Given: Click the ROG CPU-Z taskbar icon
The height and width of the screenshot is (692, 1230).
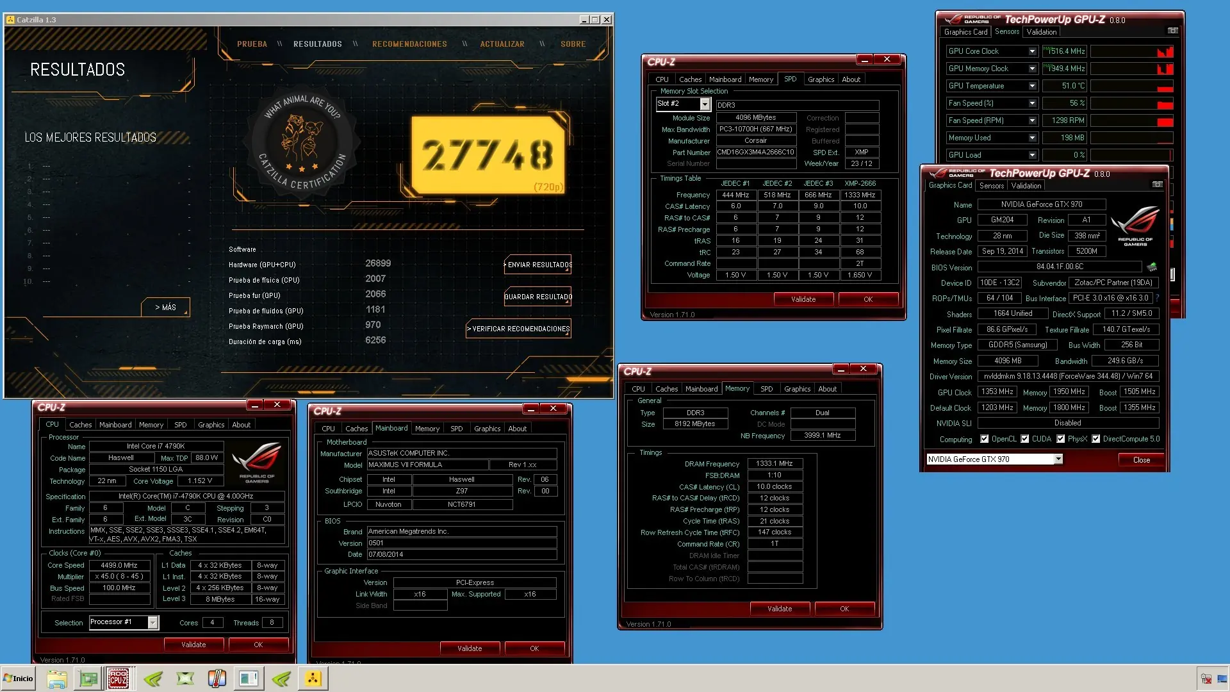Looking at the screenshot, I should 119,679.
